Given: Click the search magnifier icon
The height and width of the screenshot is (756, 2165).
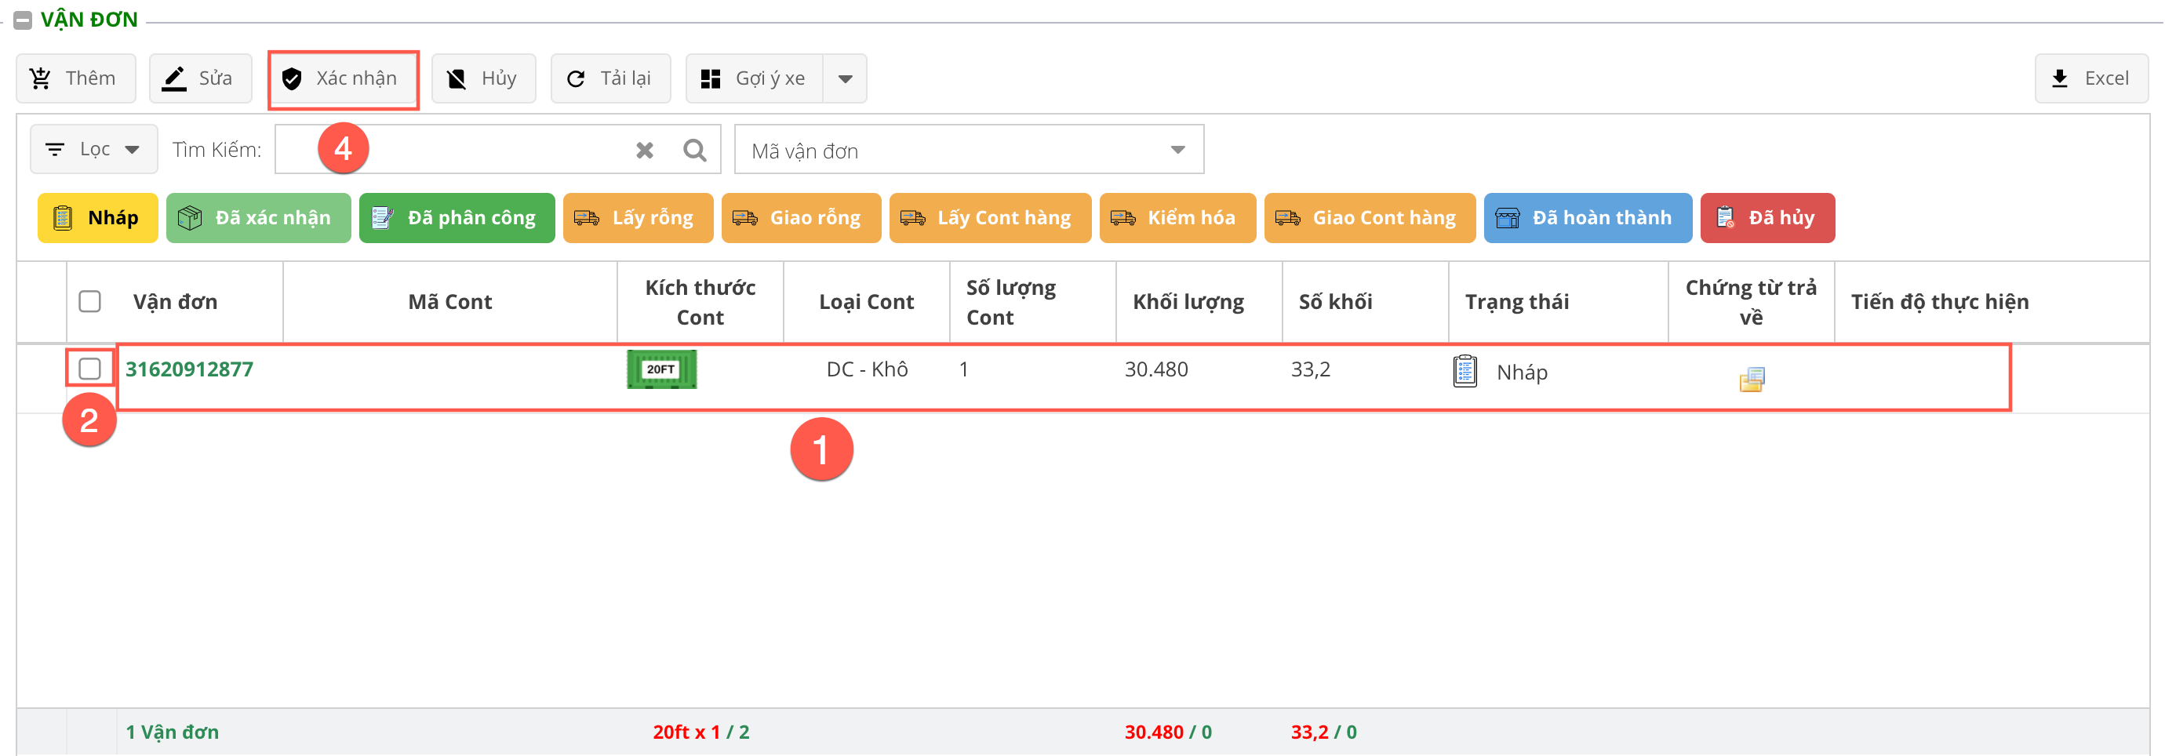Looking at the screenshot, I should pyautogui.click(x=694, y=151).
